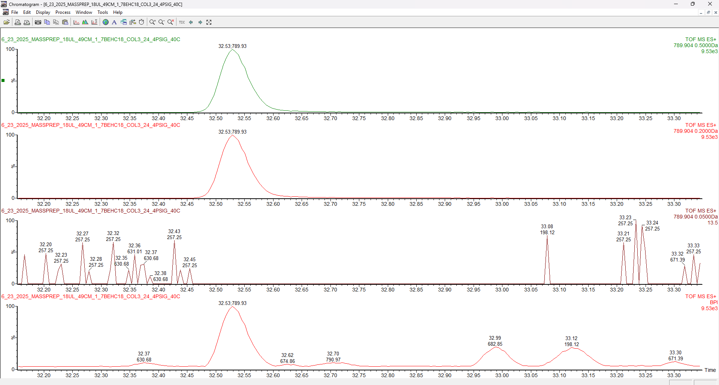Click peak label '32.62 674.86'

point(287,358)
